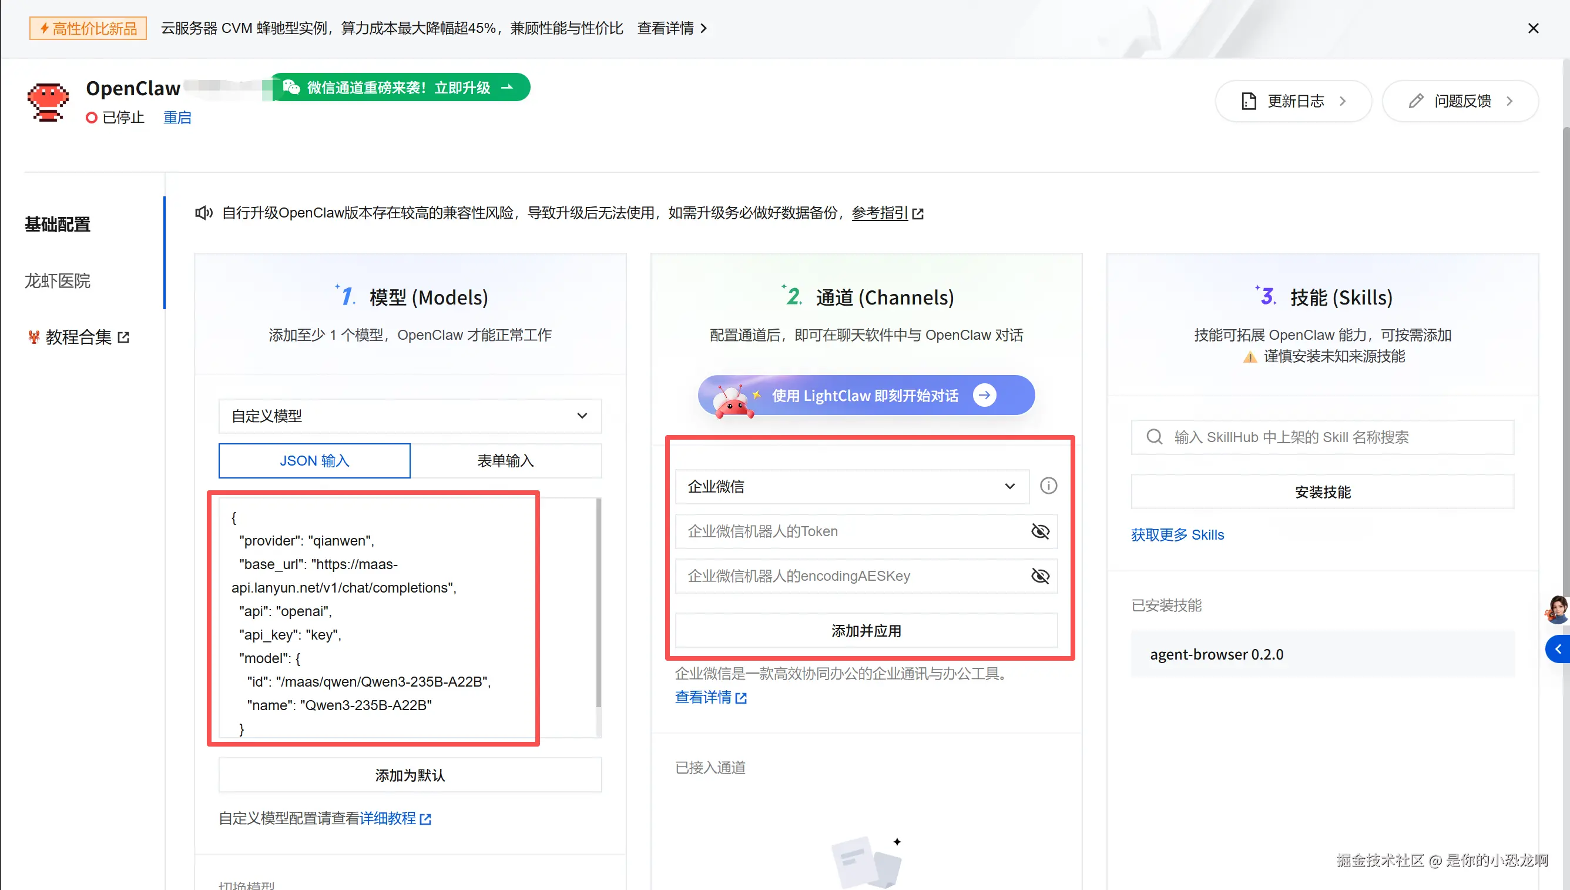The width and height of the screenshot is (1570, 890).
Task: Switch to 表单输入 tab
Action: pos(505,460)
